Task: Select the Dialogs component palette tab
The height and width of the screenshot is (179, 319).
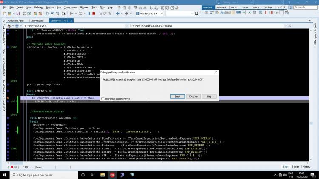Action: click(x=269, y=8)
